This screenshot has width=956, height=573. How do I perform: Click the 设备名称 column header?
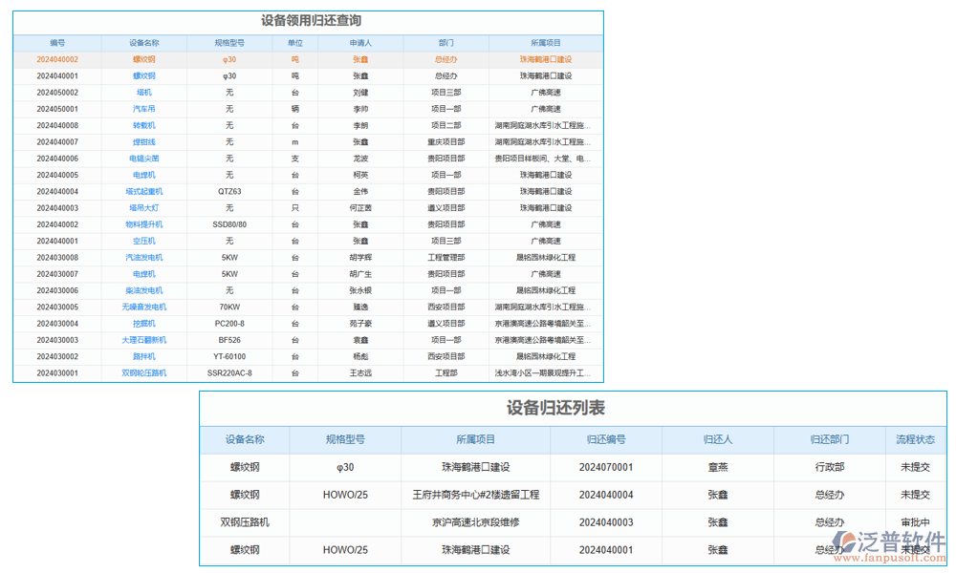(x=146, y=42)
